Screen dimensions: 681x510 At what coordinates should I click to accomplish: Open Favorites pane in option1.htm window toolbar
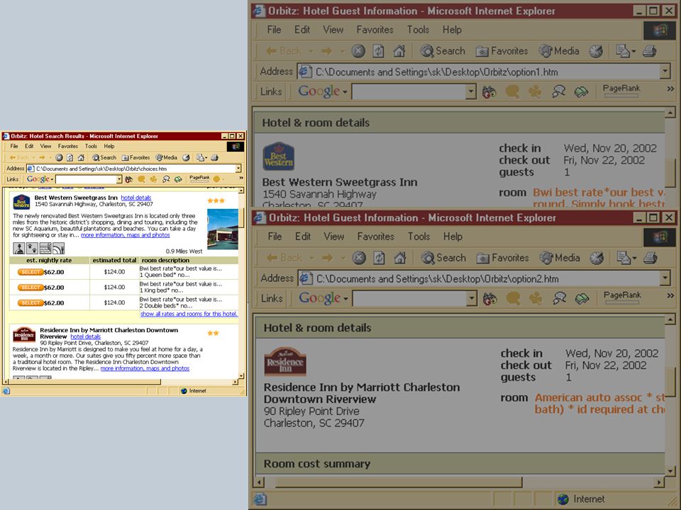click(x=502, y=51)
